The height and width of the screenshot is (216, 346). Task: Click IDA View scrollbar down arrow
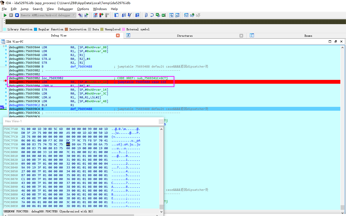pos(342,213)
